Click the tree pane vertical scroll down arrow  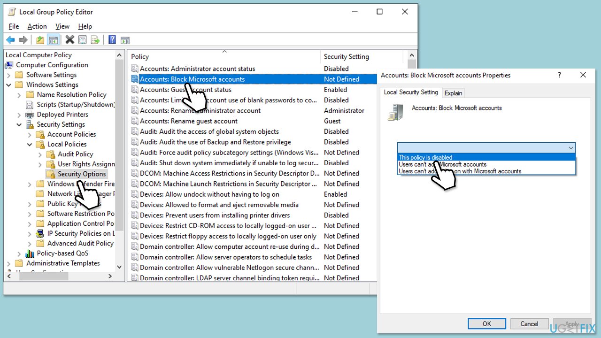(119, 267)
